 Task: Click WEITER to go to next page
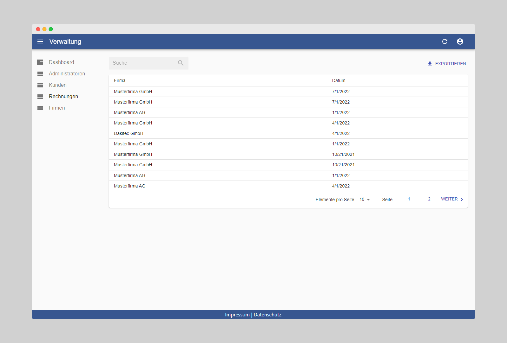(452, 199)
